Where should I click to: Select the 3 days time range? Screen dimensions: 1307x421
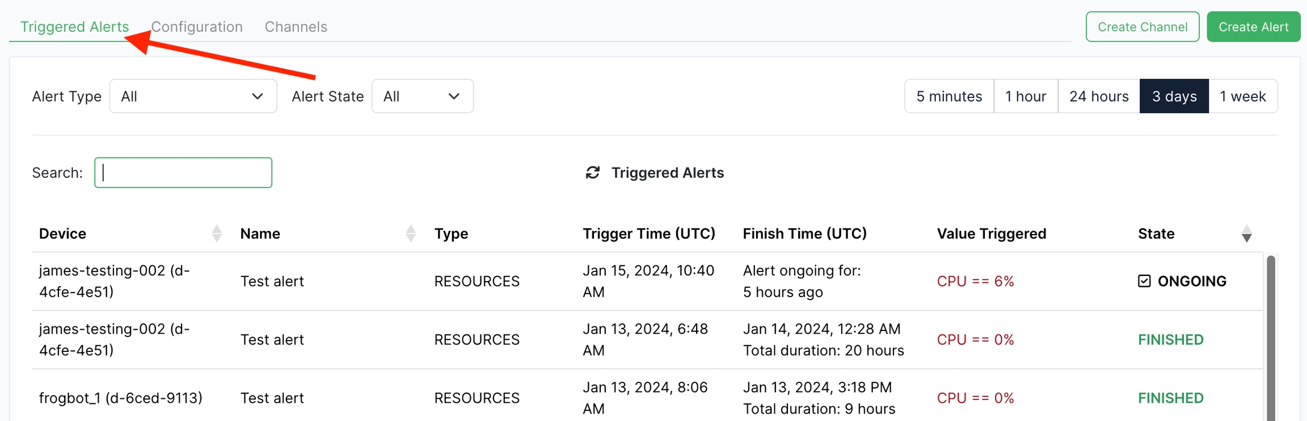[1174, 96]
